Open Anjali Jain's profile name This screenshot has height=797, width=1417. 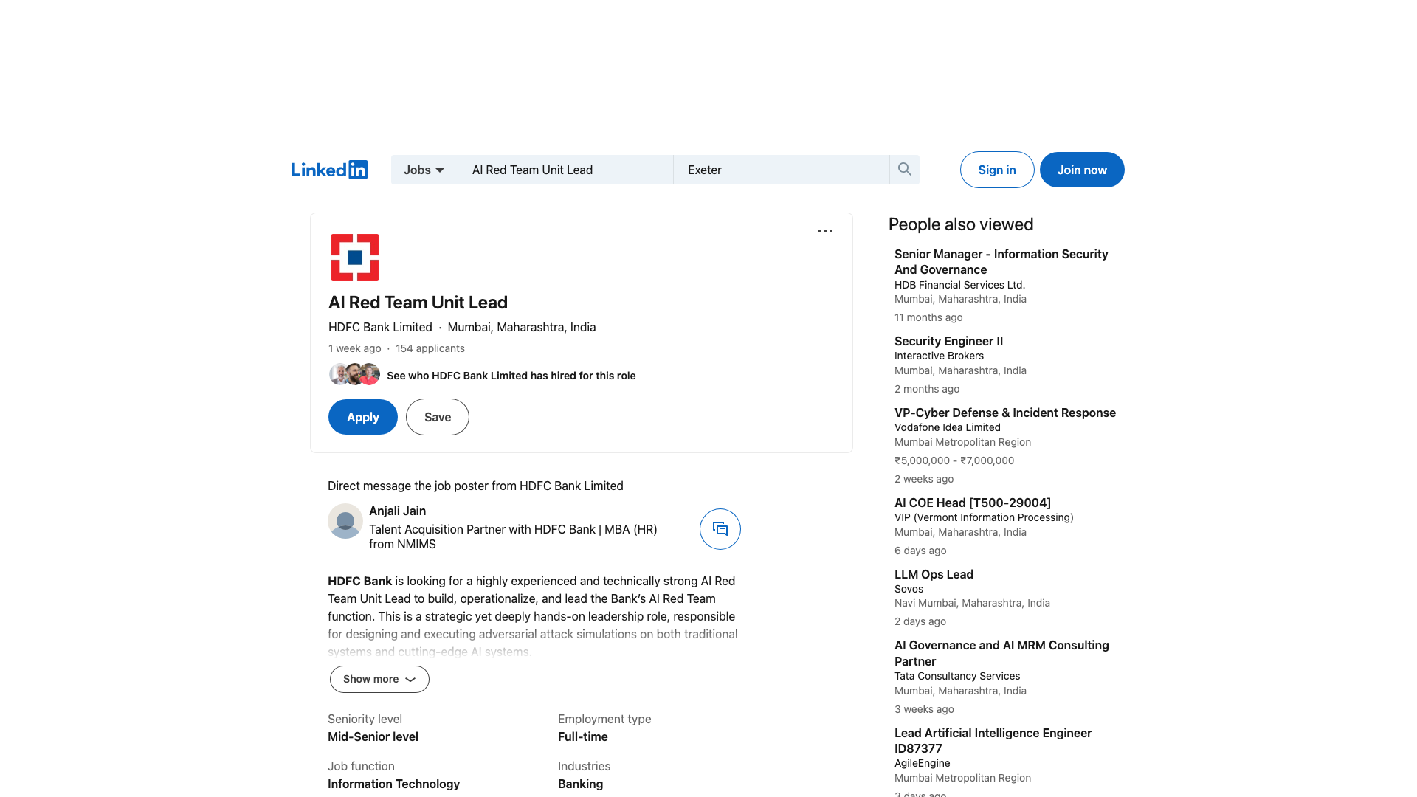[x=397, y=511]
